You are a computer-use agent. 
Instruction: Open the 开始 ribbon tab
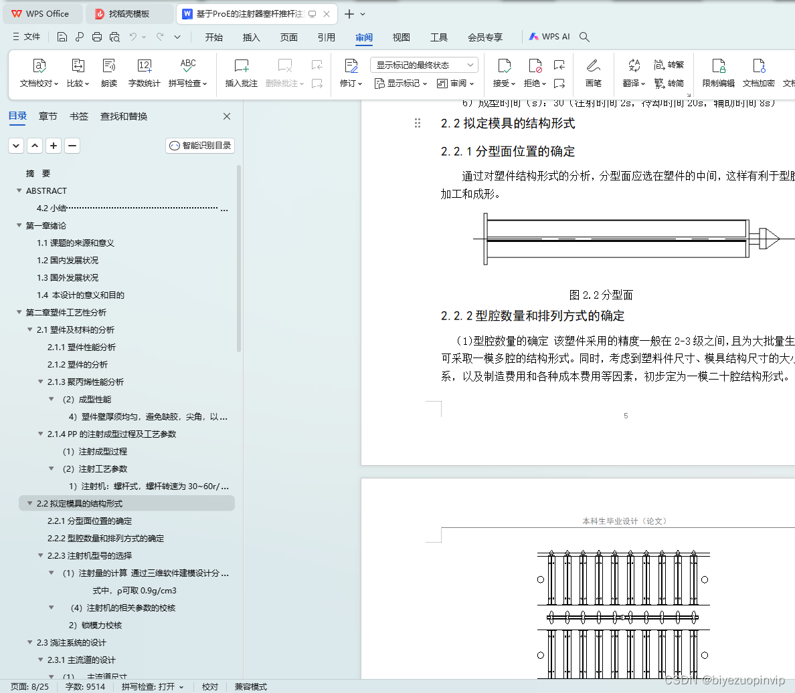214,37
